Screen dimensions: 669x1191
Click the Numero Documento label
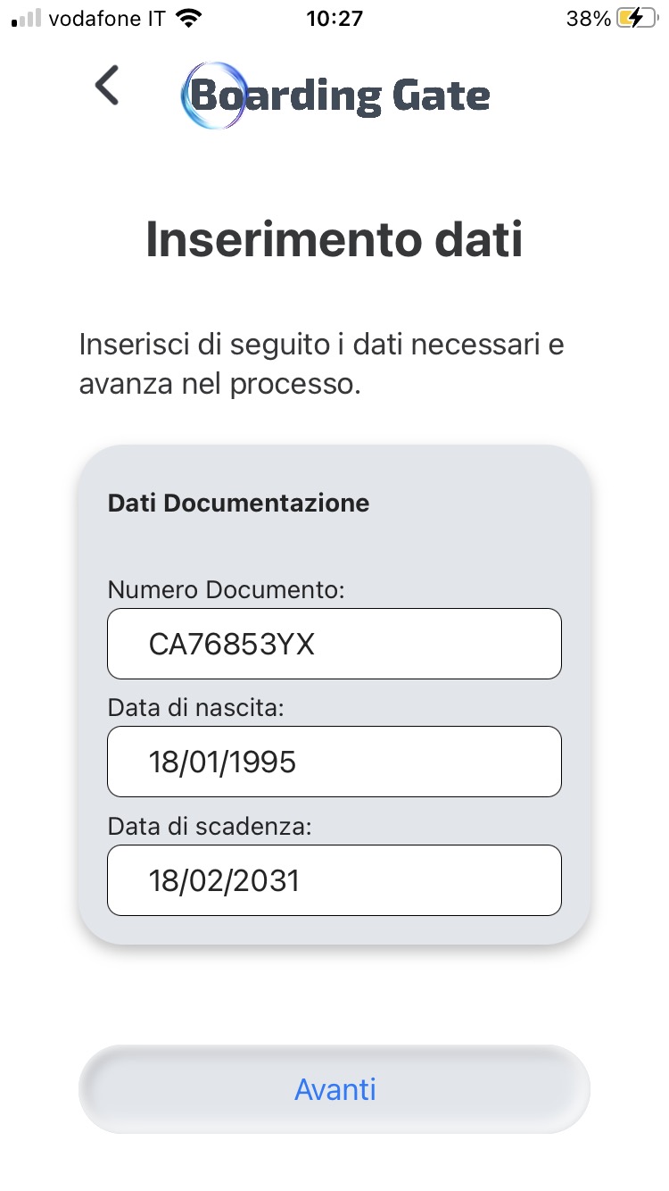coord(226,589)
